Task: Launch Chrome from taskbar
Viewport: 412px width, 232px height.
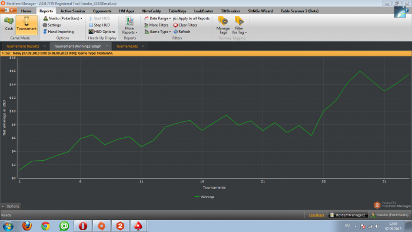Action: click(x=45, y=226)
